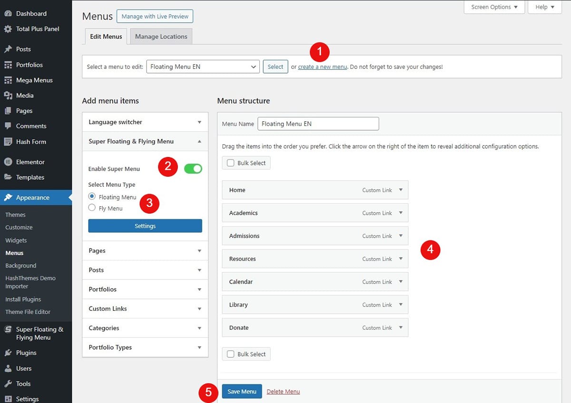
Task: Open Background under Appearance
Action: coord(20,266)
